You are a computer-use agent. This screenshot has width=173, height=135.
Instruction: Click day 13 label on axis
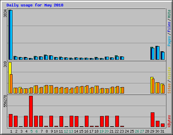[71, 131]
